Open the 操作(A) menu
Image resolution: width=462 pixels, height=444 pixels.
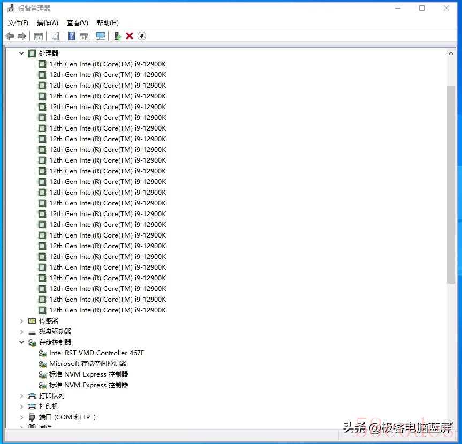tap(48, 23)
